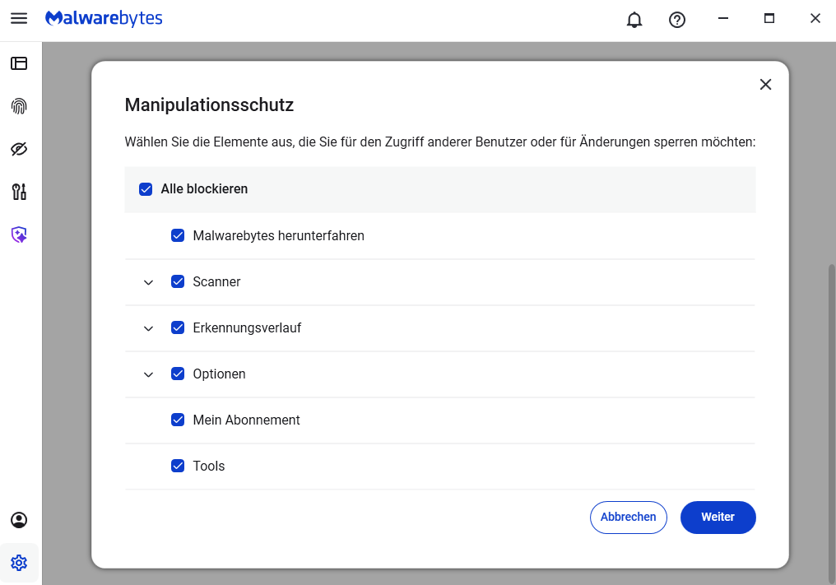The image size is (836, 585).
Task: Open the help question mark icon
Action: point(677,20)
